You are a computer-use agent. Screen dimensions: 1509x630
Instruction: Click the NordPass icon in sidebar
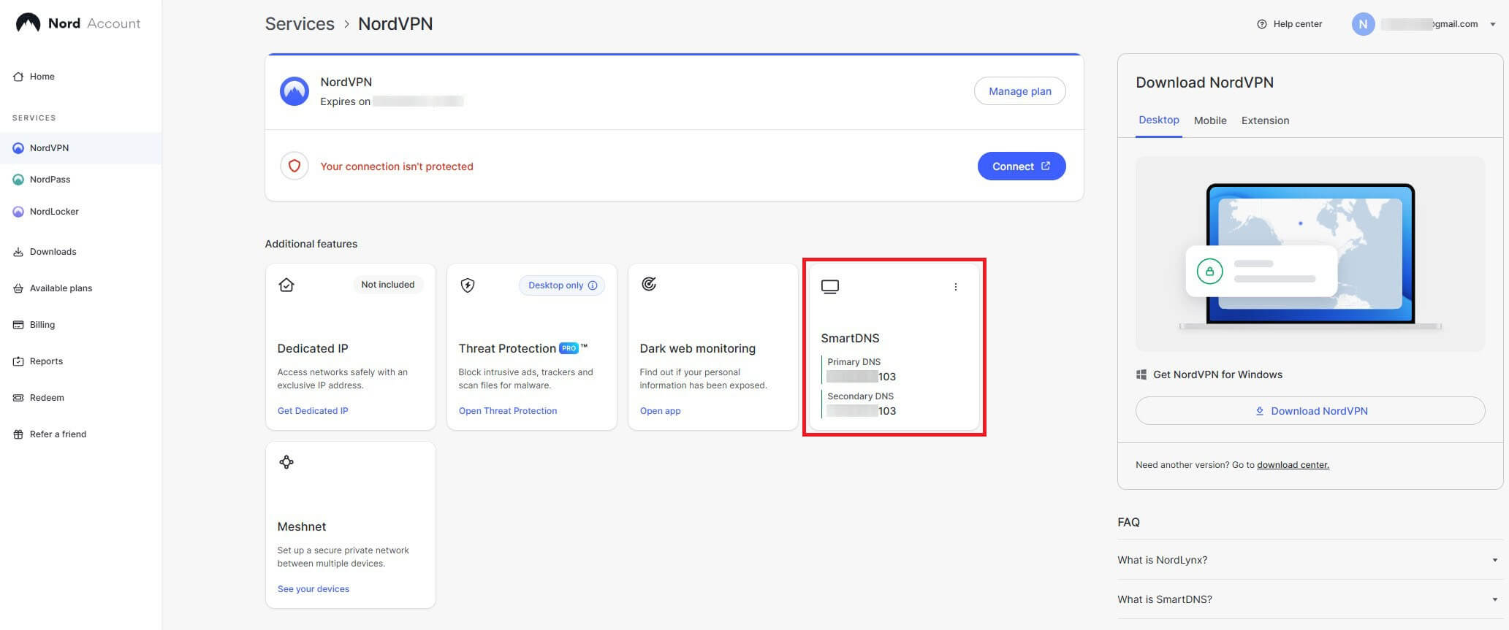(x=18, y=180)
